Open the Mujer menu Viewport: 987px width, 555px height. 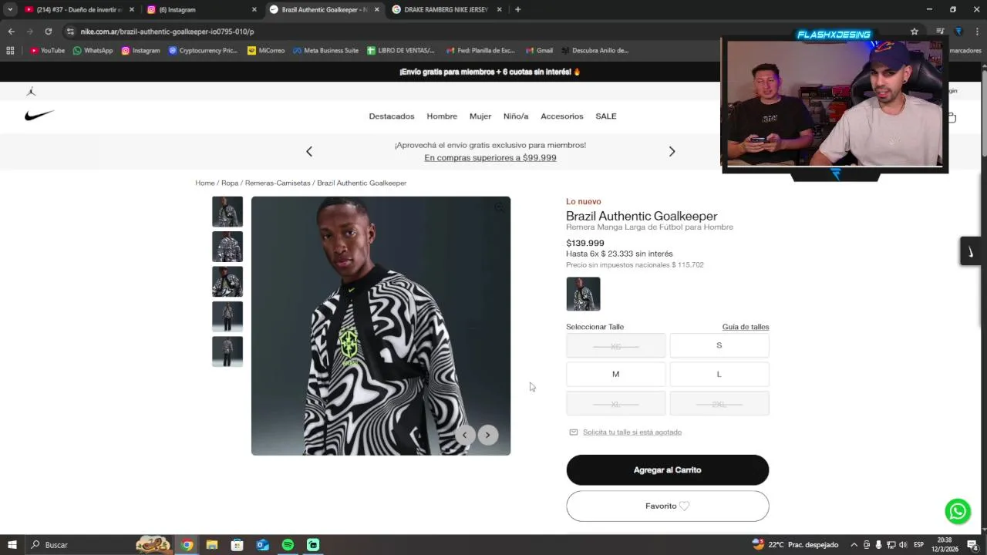tap(480, 116)
